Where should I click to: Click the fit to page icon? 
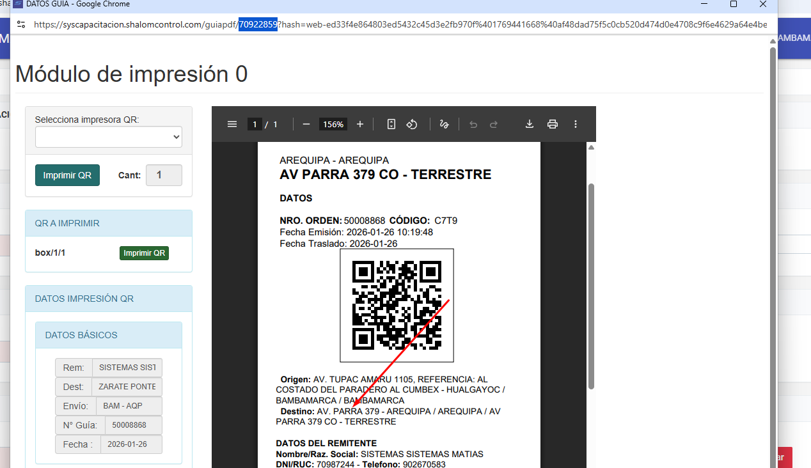click(x=391, y=124)
